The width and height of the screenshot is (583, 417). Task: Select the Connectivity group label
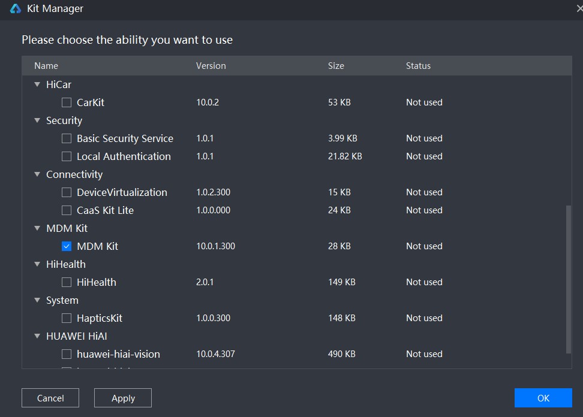[74, 174]
